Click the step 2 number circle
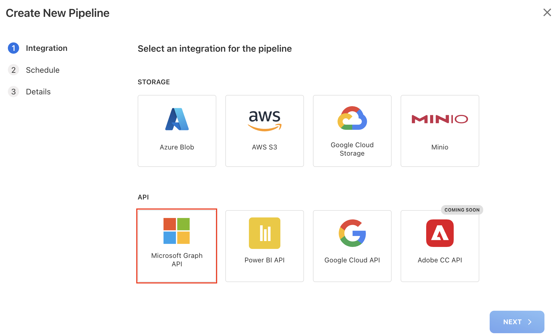 (13, 70)
